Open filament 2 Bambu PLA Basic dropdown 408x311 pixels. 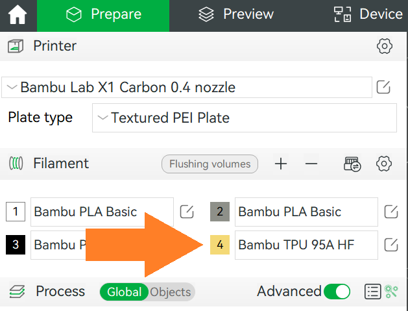coord(306,212)
